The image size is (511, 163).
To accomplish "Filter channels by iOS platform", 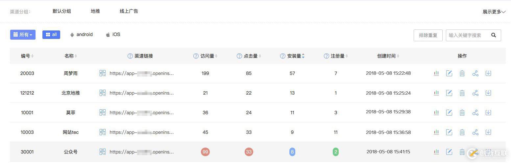I will 113,35.
